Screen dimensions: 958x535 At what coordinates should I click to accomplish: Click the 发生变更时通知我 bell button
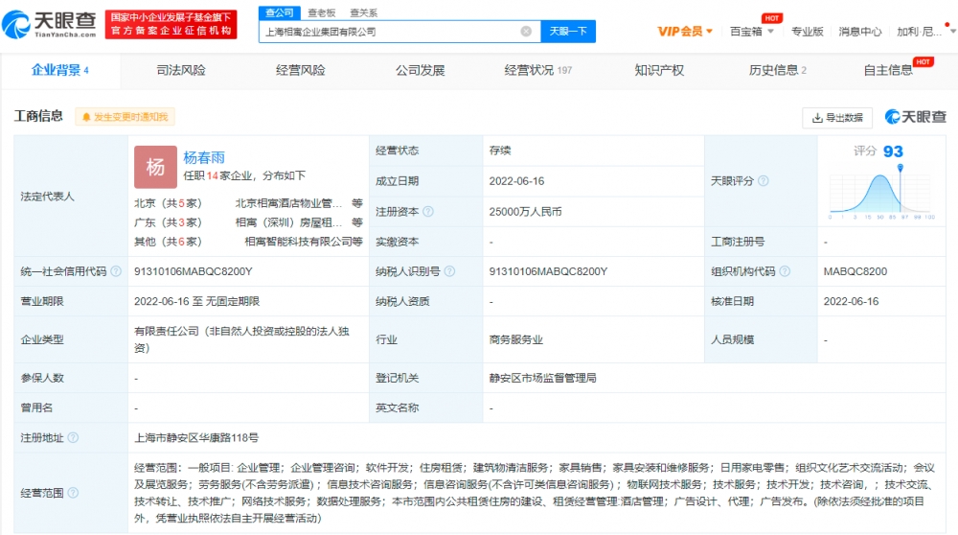125,117
